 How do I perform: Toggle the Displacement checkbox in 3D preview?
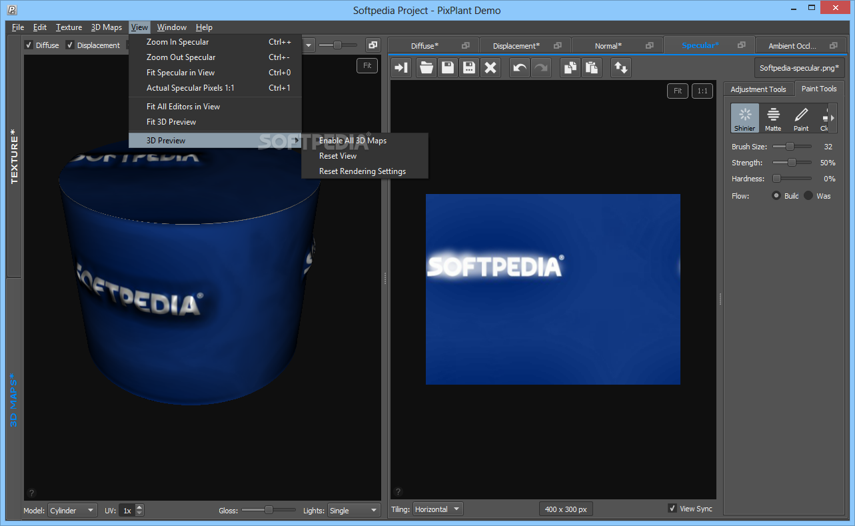(70, 45)
